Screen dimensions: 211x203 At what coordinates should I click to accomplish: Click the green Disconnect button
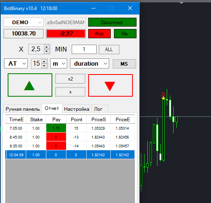[x=112, y=22]
